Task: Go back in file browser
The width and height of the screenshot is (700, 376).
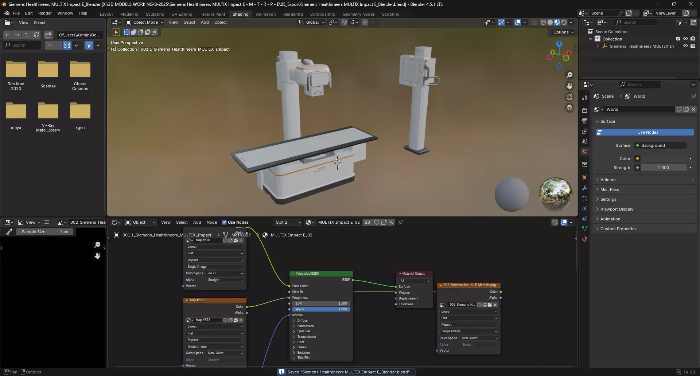Action: click(x=8, y=35)
